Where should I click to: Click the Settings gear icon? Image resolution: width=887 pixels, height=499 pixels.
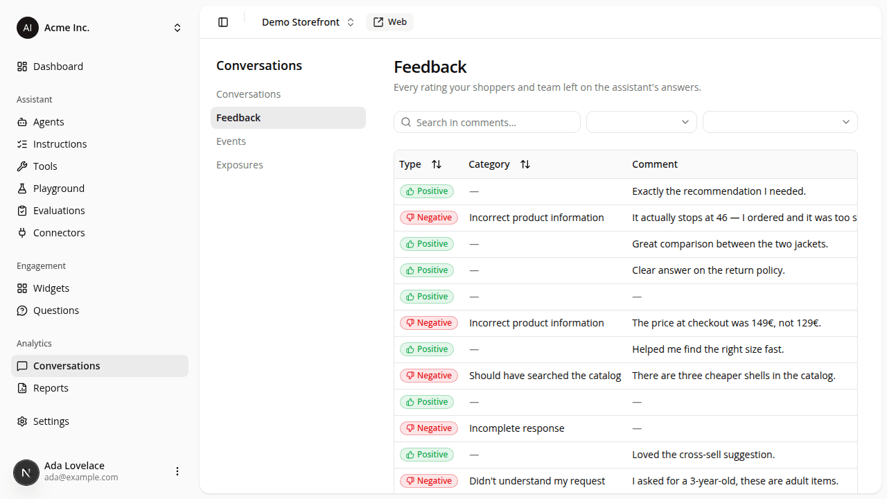pos(22,421)
